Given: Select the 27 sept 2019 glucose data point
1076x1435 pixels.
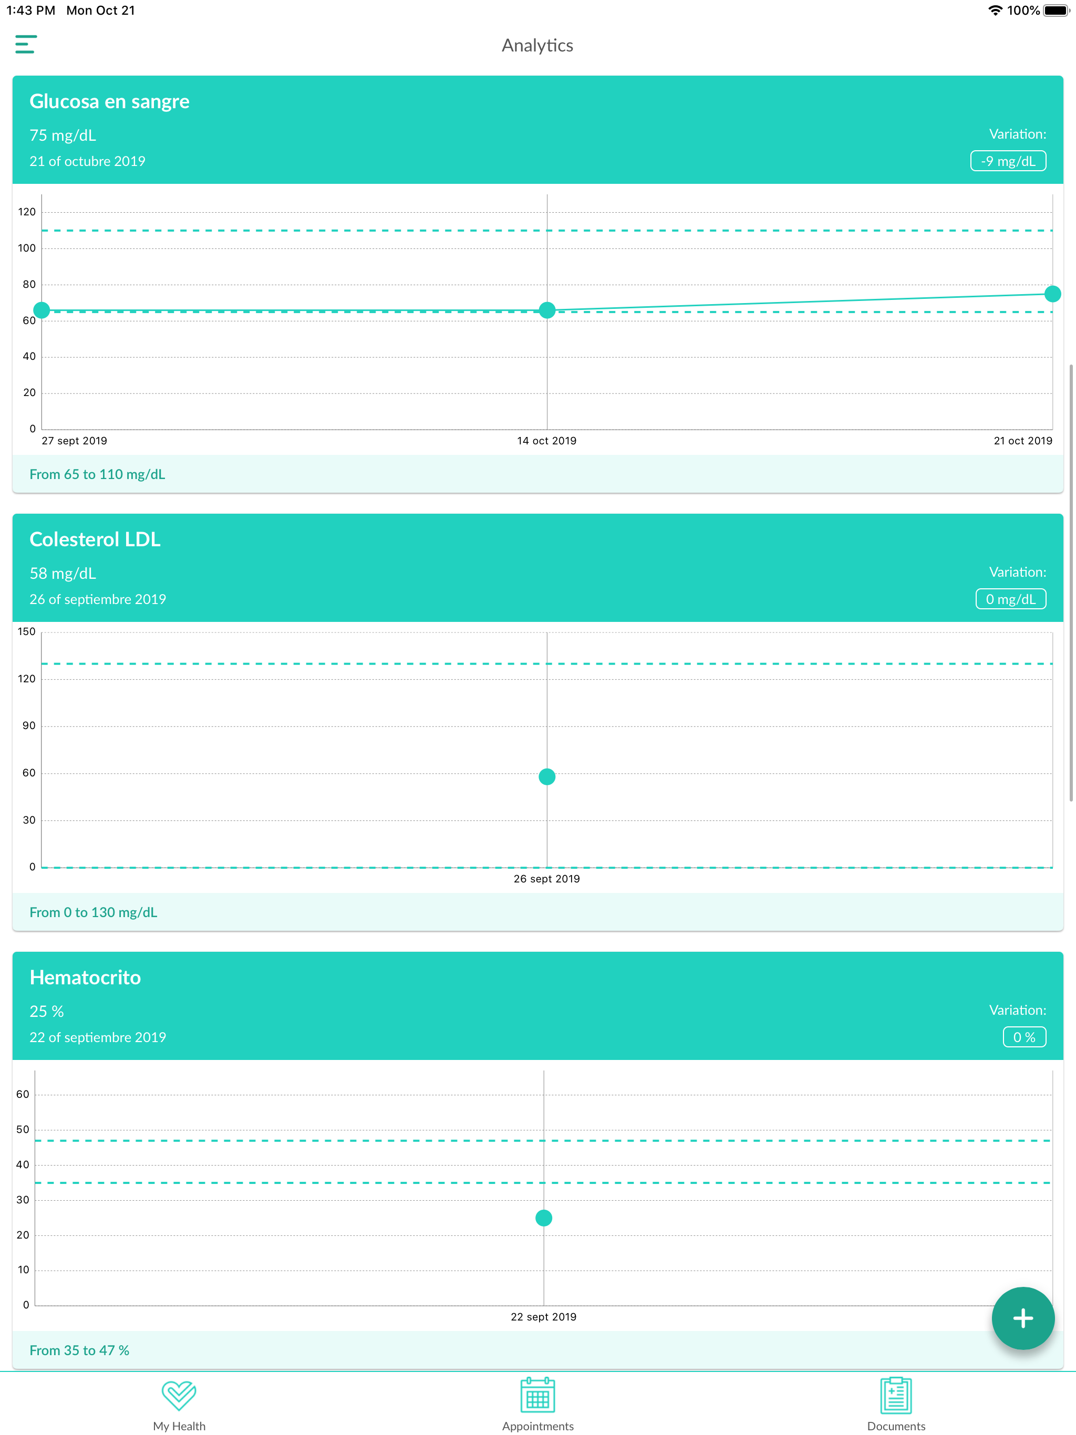Looking at the screenshot, I should (x=42, y=310).
